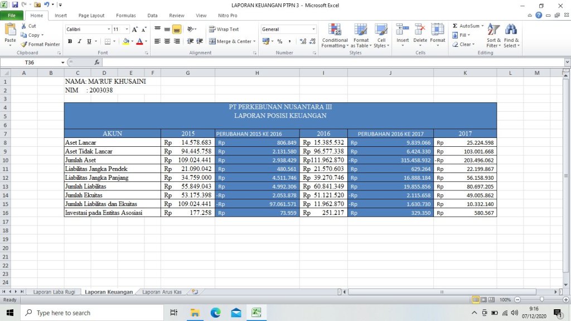
Task: Open the Laporan Laba Rugi sheet tab
Action: [x=54, y=291]
